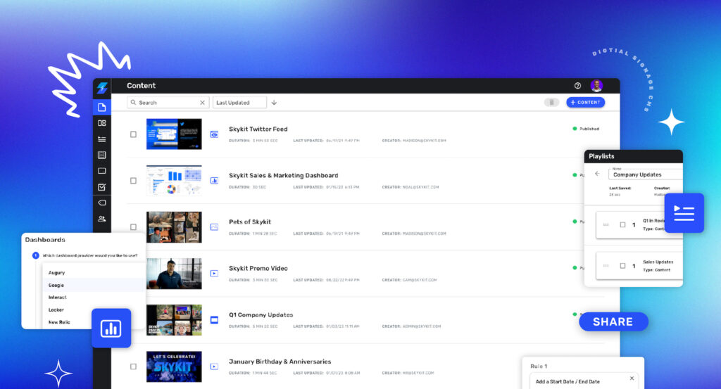Image resolution: width=721 pixels, height=389 pixels.
Task: Open the Pets of Skykit title
Action: (x=250, y=222)
